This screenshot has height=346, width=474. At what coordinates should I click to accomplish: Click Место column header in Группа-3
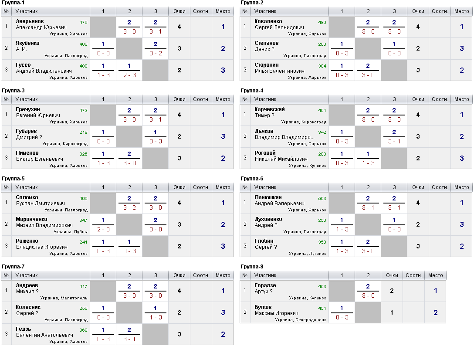(x=223, y=99)
